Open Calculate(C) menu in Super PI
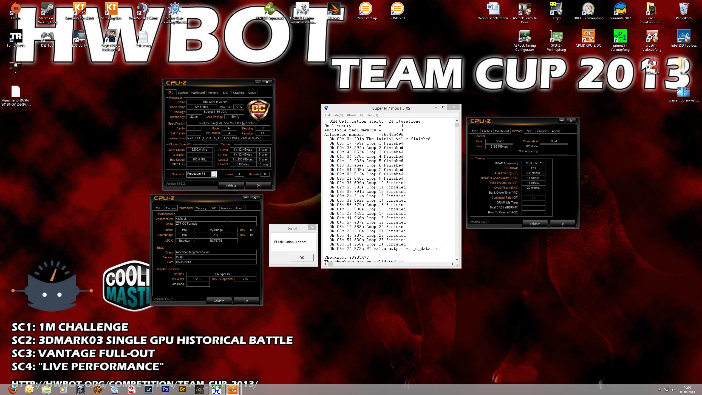702x395 pixels. tap(334, 115)
